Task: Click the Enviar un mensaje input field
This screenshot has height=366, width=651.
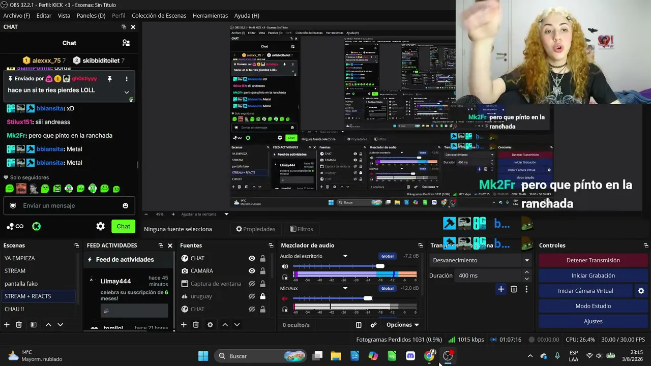Action: point(69,205)
